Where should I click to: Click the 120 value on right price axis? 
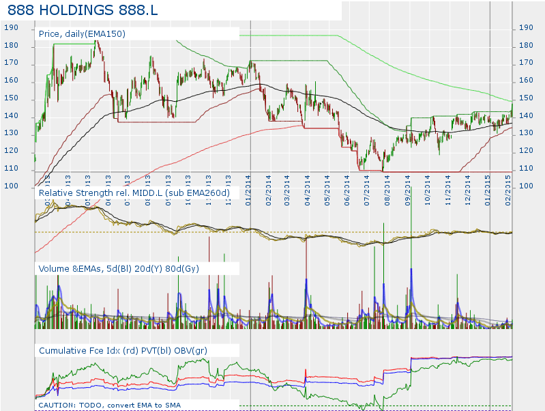(526, 151)
